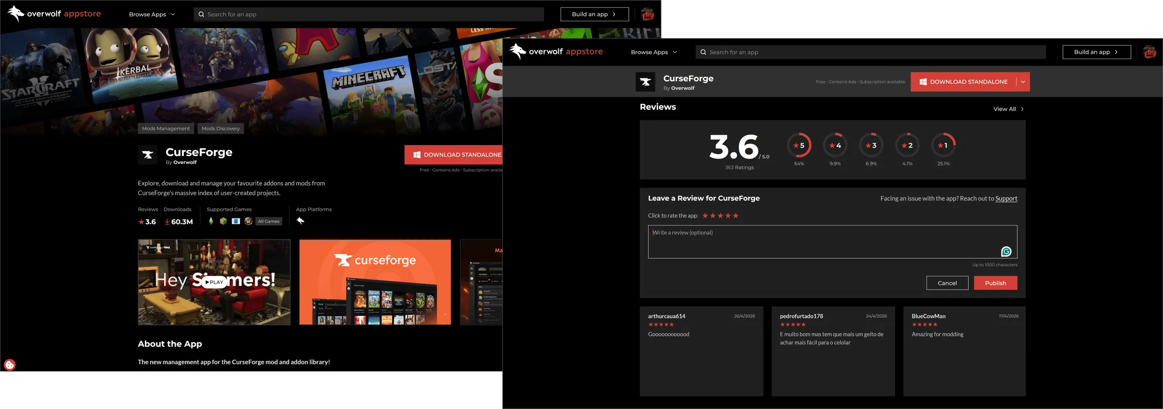
Task: Select the Minecraft game icon under Supported Games
Action: point(223,221)
